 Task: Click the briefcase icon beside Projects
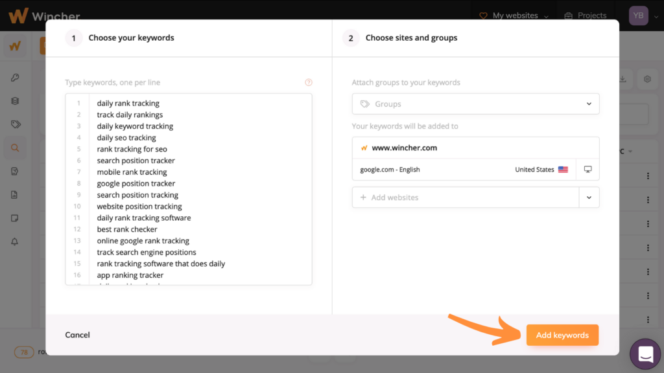point(568,16)
